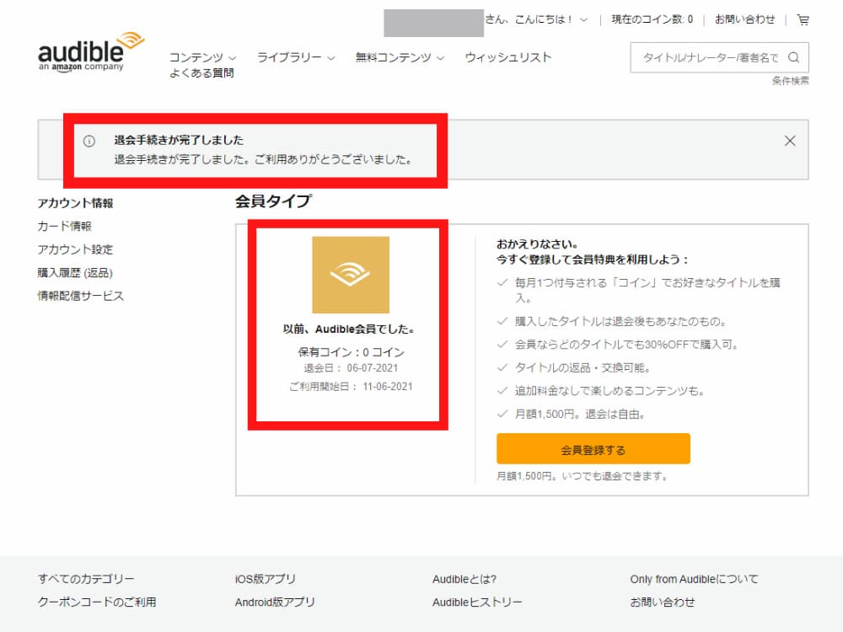Focus the title/narrator search field

pos(710,57)
